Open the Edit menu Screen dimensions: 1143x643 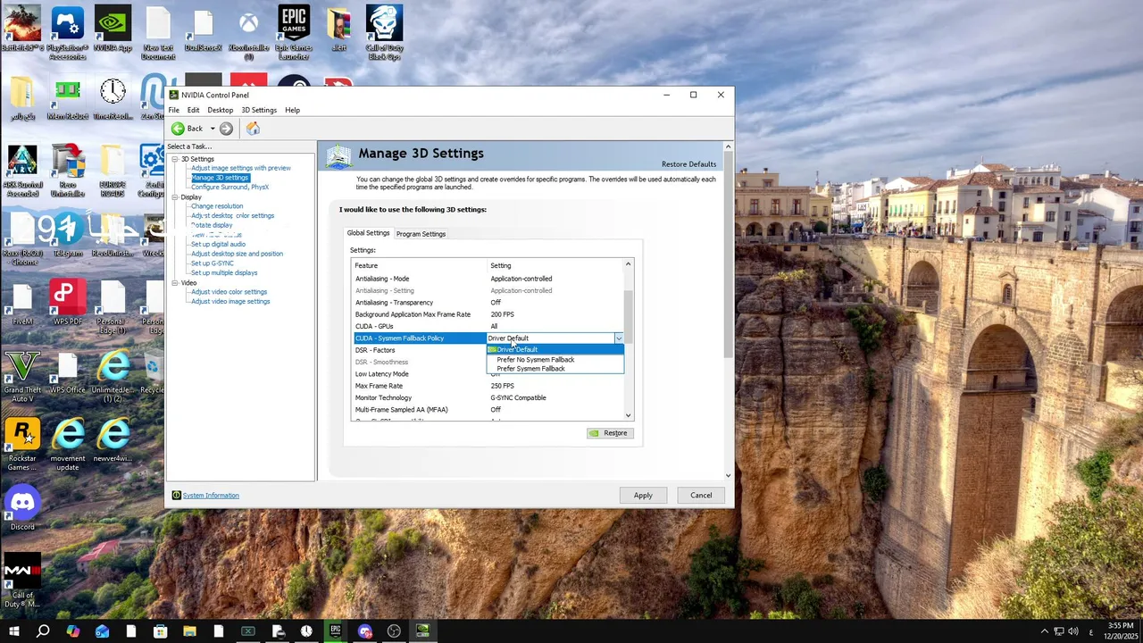coord(193,110)
